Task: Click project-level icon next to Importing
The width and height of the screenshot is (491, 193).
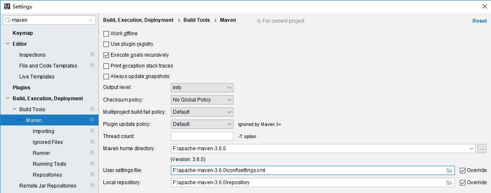Action: 92,131
